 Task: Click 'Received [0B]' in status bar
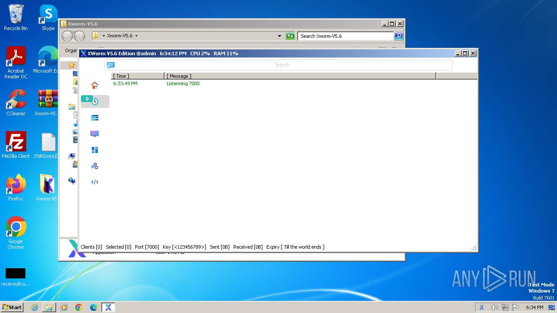tap(248, 247)
